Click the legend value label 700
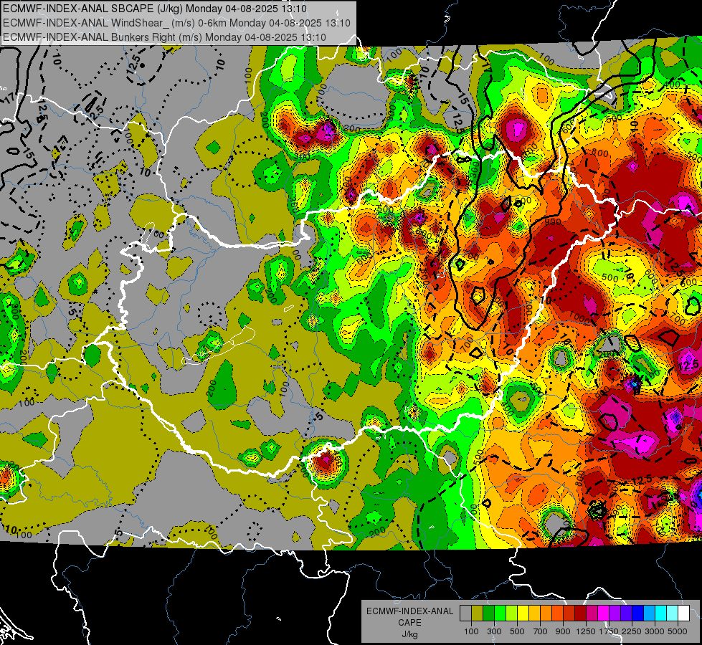The image size is (702, 645). point(541,631)
